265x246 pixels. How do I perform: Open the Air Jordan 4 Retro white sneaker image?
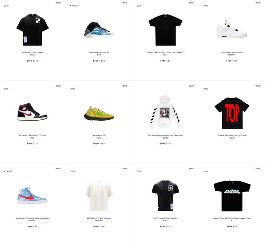coord(232,29)
